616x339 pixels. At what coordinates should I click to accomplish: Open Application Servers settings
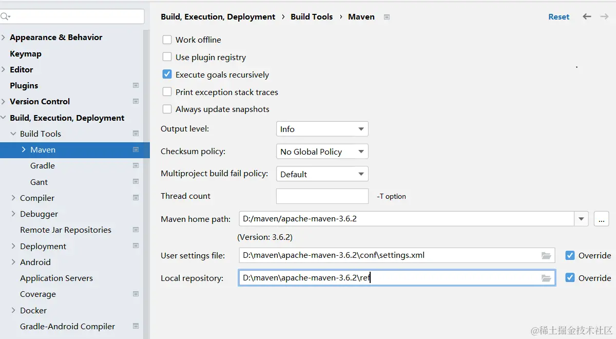click(56, 278)
